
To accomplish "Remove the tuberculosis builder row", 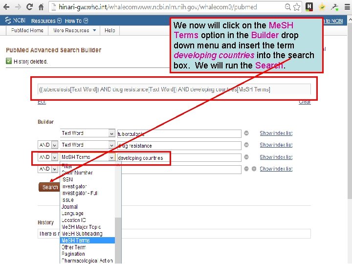I will click(x=246, y=133).
